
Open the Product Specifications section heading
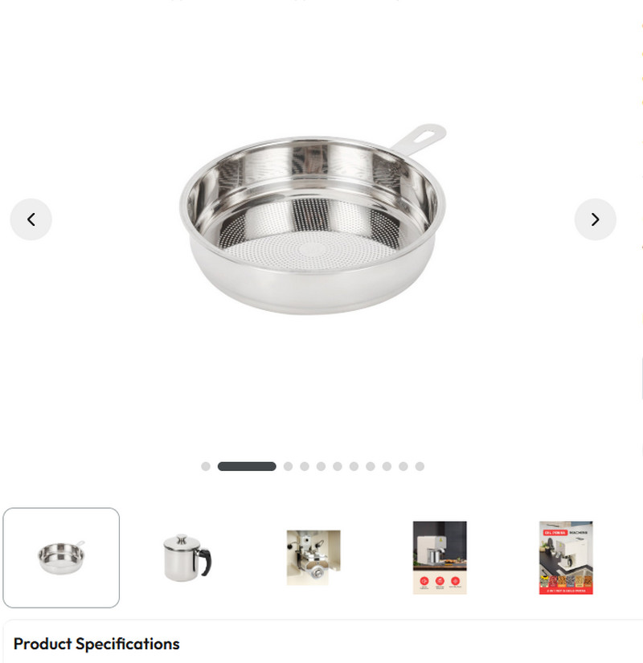tap(96, 644)
